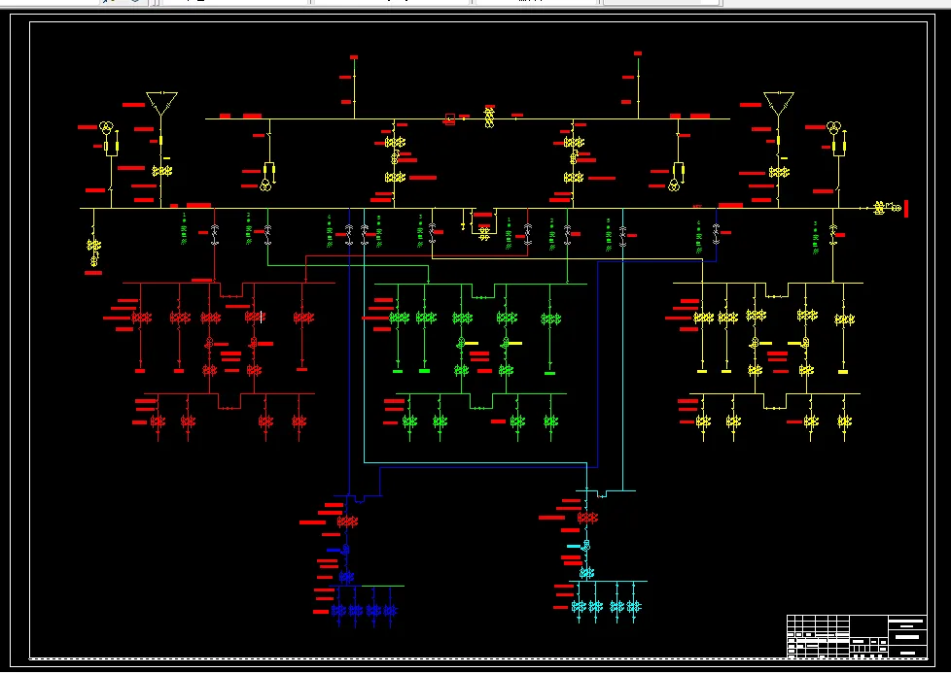Select the upper busbar of the red section
Screen dimensions: 951x673
229,283
